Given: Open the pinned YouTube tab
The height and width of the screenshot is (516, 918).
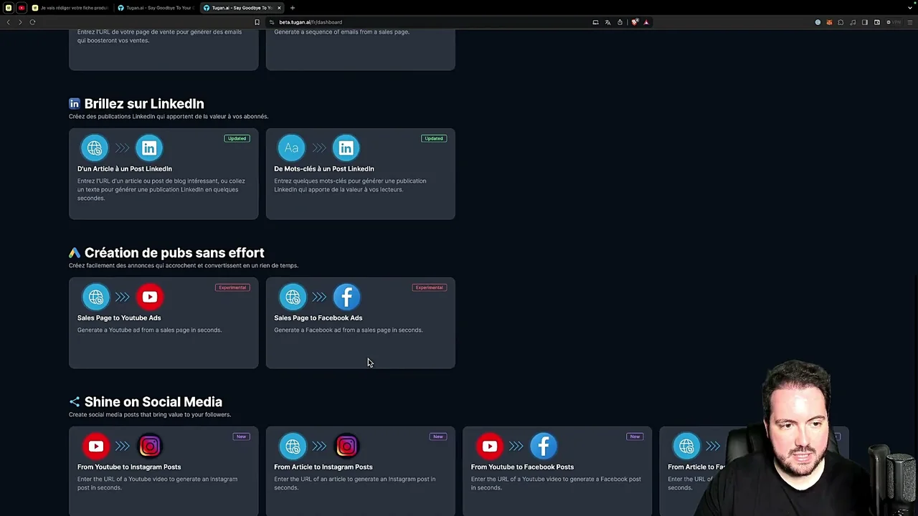Looking at the screenshot, I should click(22, 8).
